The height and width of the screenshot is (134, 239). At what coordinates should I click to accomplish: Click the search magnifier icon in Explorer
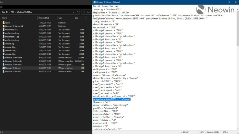(x=84, y=12)
